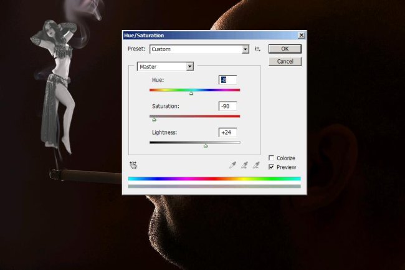
Task: Click the preset options menu icon
Action: click(257, 49)
